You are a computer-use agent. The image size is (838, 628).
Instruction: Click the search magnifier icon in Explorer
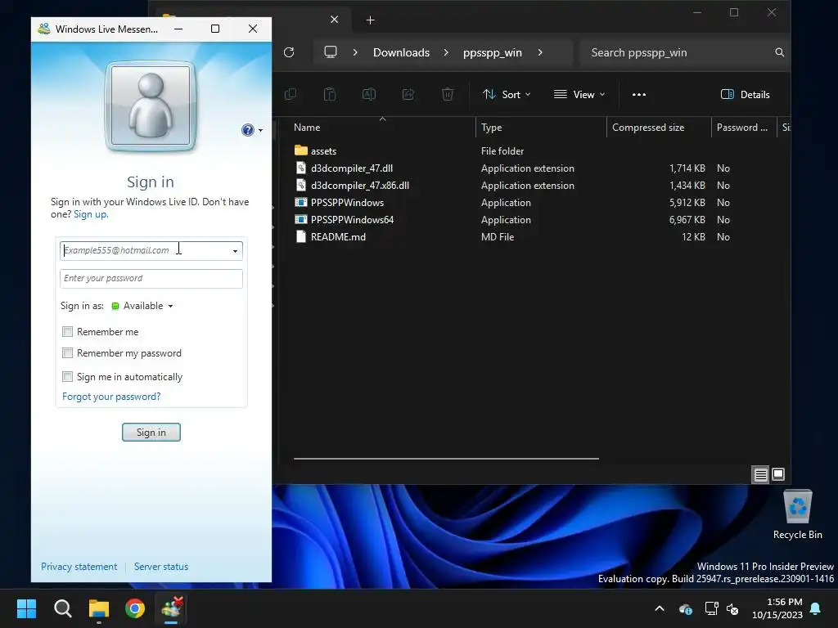[780, 52]
